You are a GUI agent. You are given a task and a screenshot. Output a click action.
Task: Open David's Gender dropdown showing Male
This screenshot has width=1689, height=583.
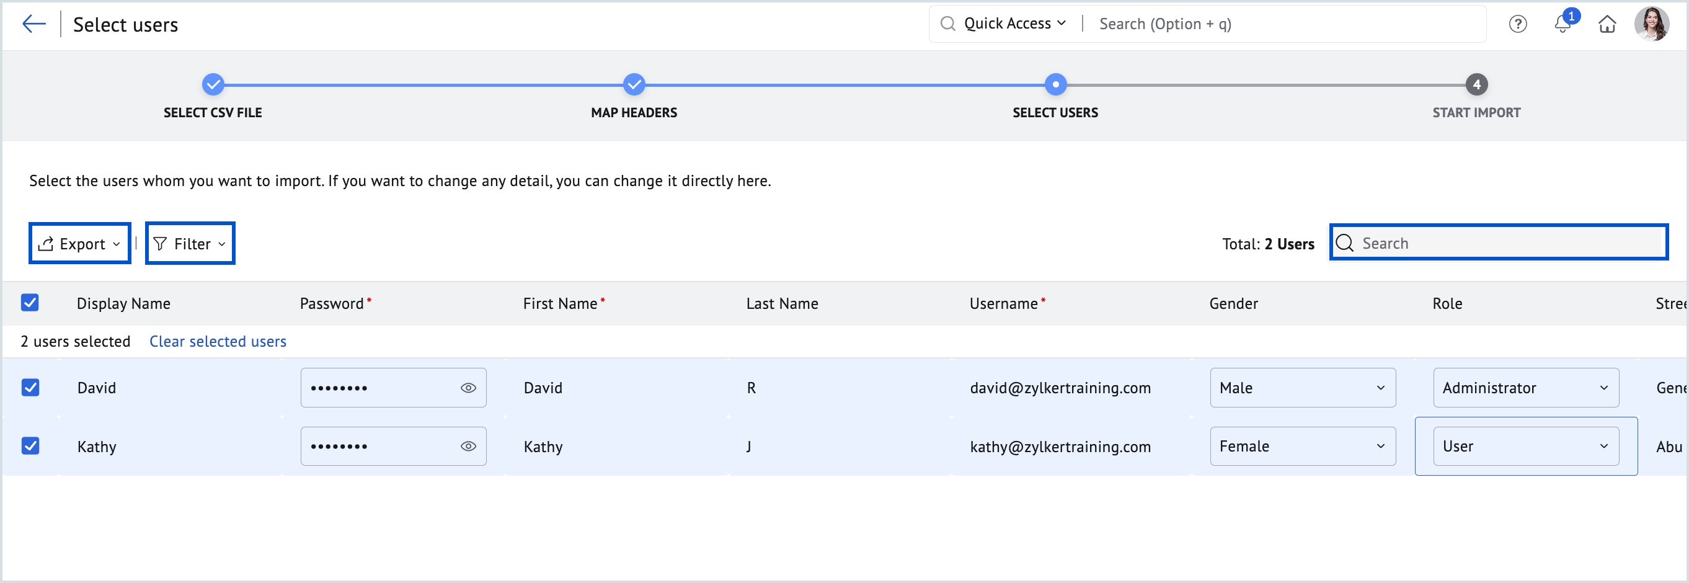click(1302, 388)
